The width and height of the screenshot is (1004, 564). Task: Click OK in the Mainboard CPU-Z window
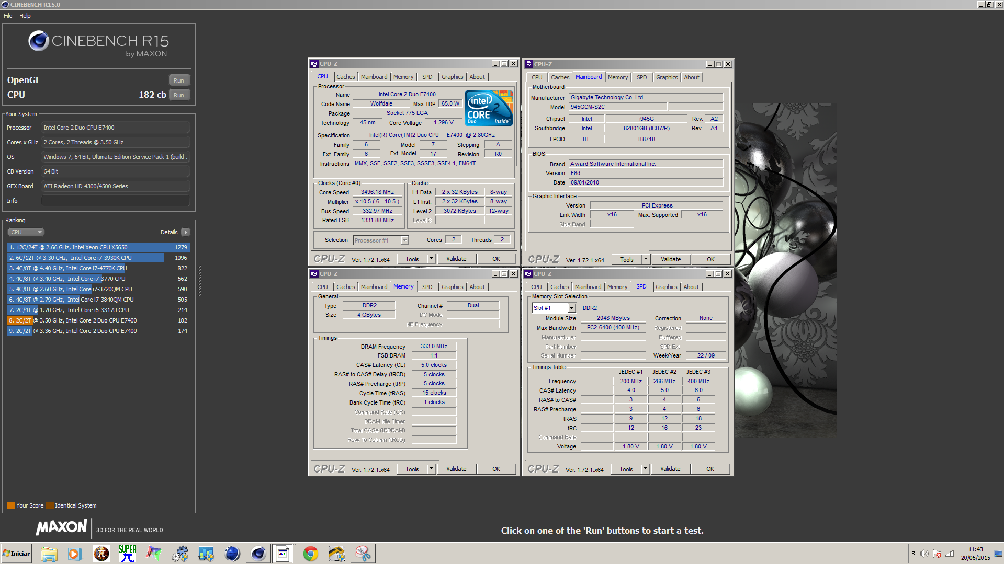[x=710, y=259]
